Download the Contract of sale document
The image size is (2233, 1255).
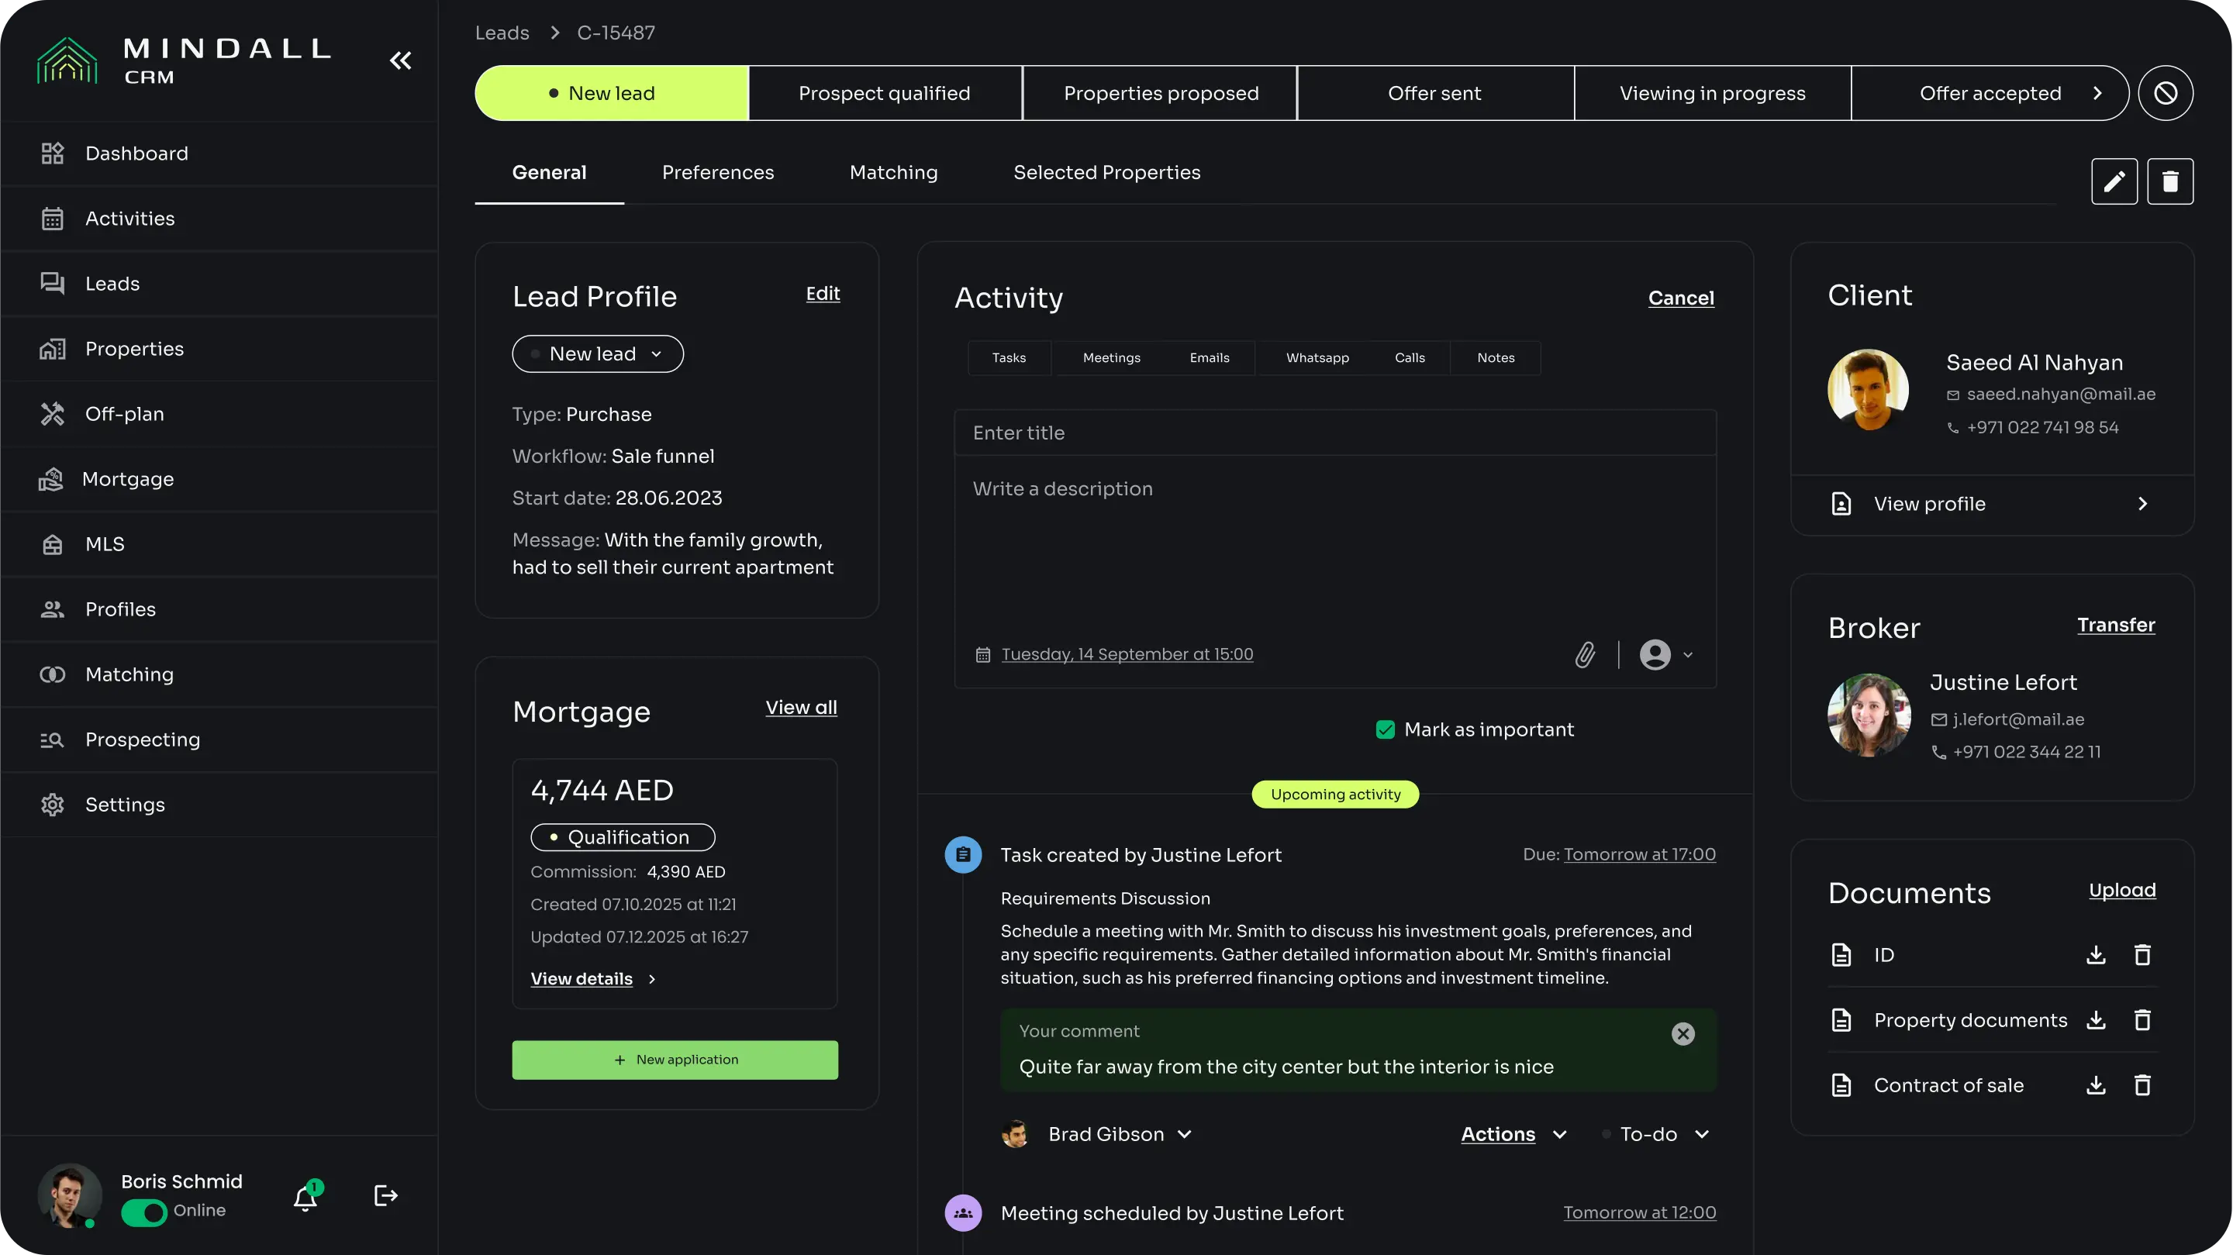(2095, 1085)
